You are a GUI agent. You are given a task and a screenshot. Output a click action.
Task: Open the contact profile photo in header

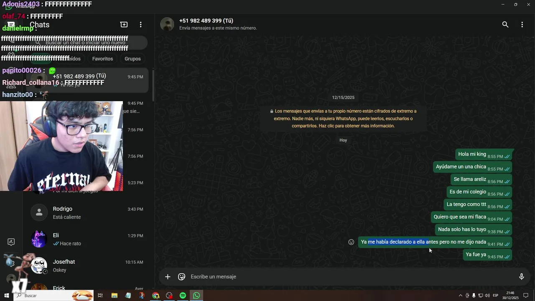167,24
